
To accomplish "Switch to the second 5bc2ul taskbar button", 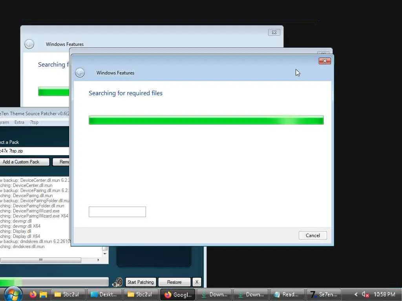I will pos(141,295).
